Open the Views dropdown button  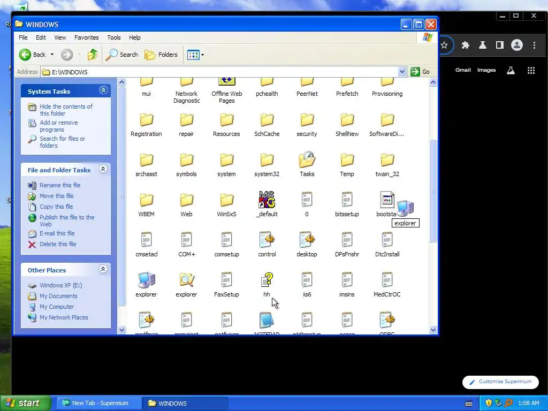[x=195, y=55]
